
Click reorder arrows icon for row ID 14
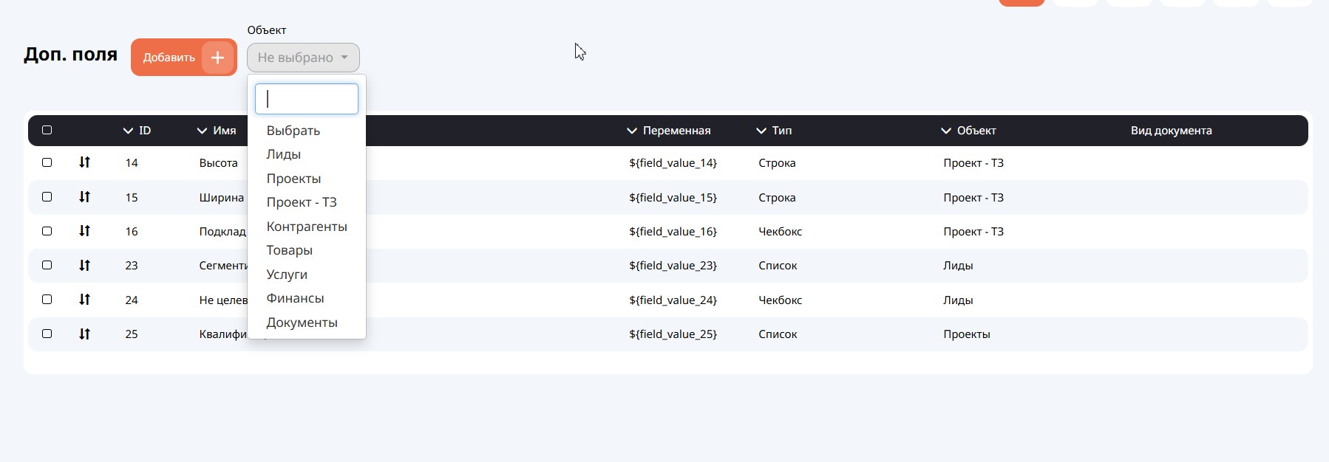tap(84, 162)
